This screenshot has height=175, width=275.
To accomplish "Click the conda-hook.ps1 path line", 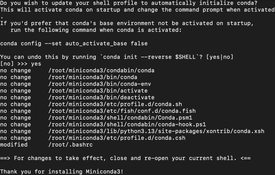I will [127, 124].
